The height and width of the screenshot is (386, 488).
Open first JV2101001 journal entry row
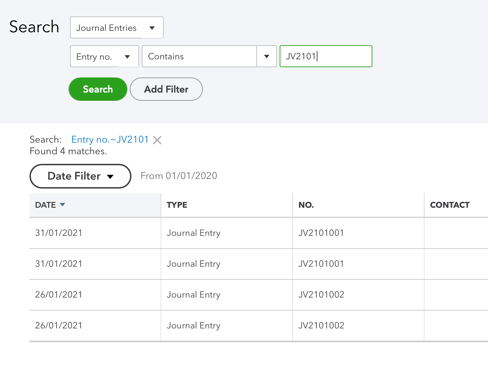[321, 233]
